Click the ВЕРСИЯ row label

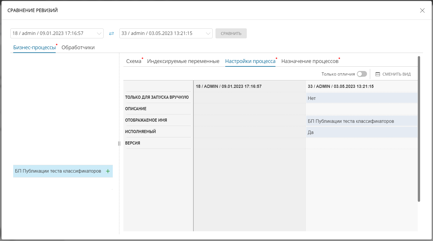pyautogui.click(x=133, y=143)
